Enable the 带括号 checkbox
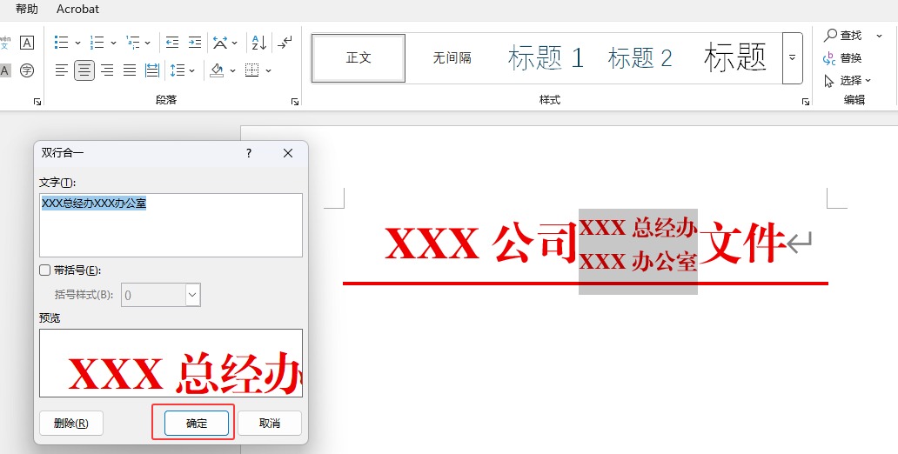The width and height of the screenshot is (898, 454). tap(44, 270)
